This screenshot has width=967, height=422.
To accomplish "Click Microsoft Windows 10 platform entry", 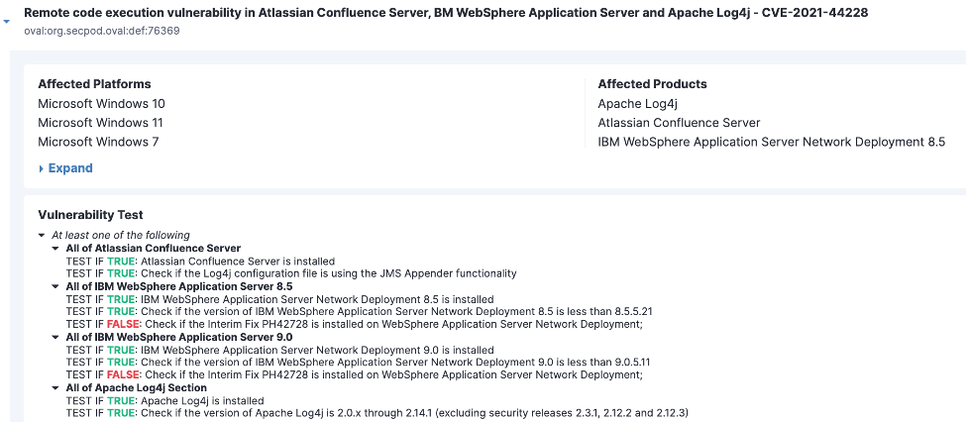I will pos(102,104).
